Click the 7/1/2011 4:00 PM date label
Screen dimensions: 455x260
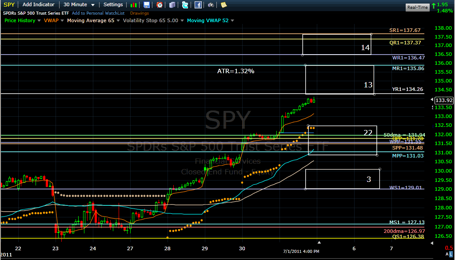(x=301, y=251)
